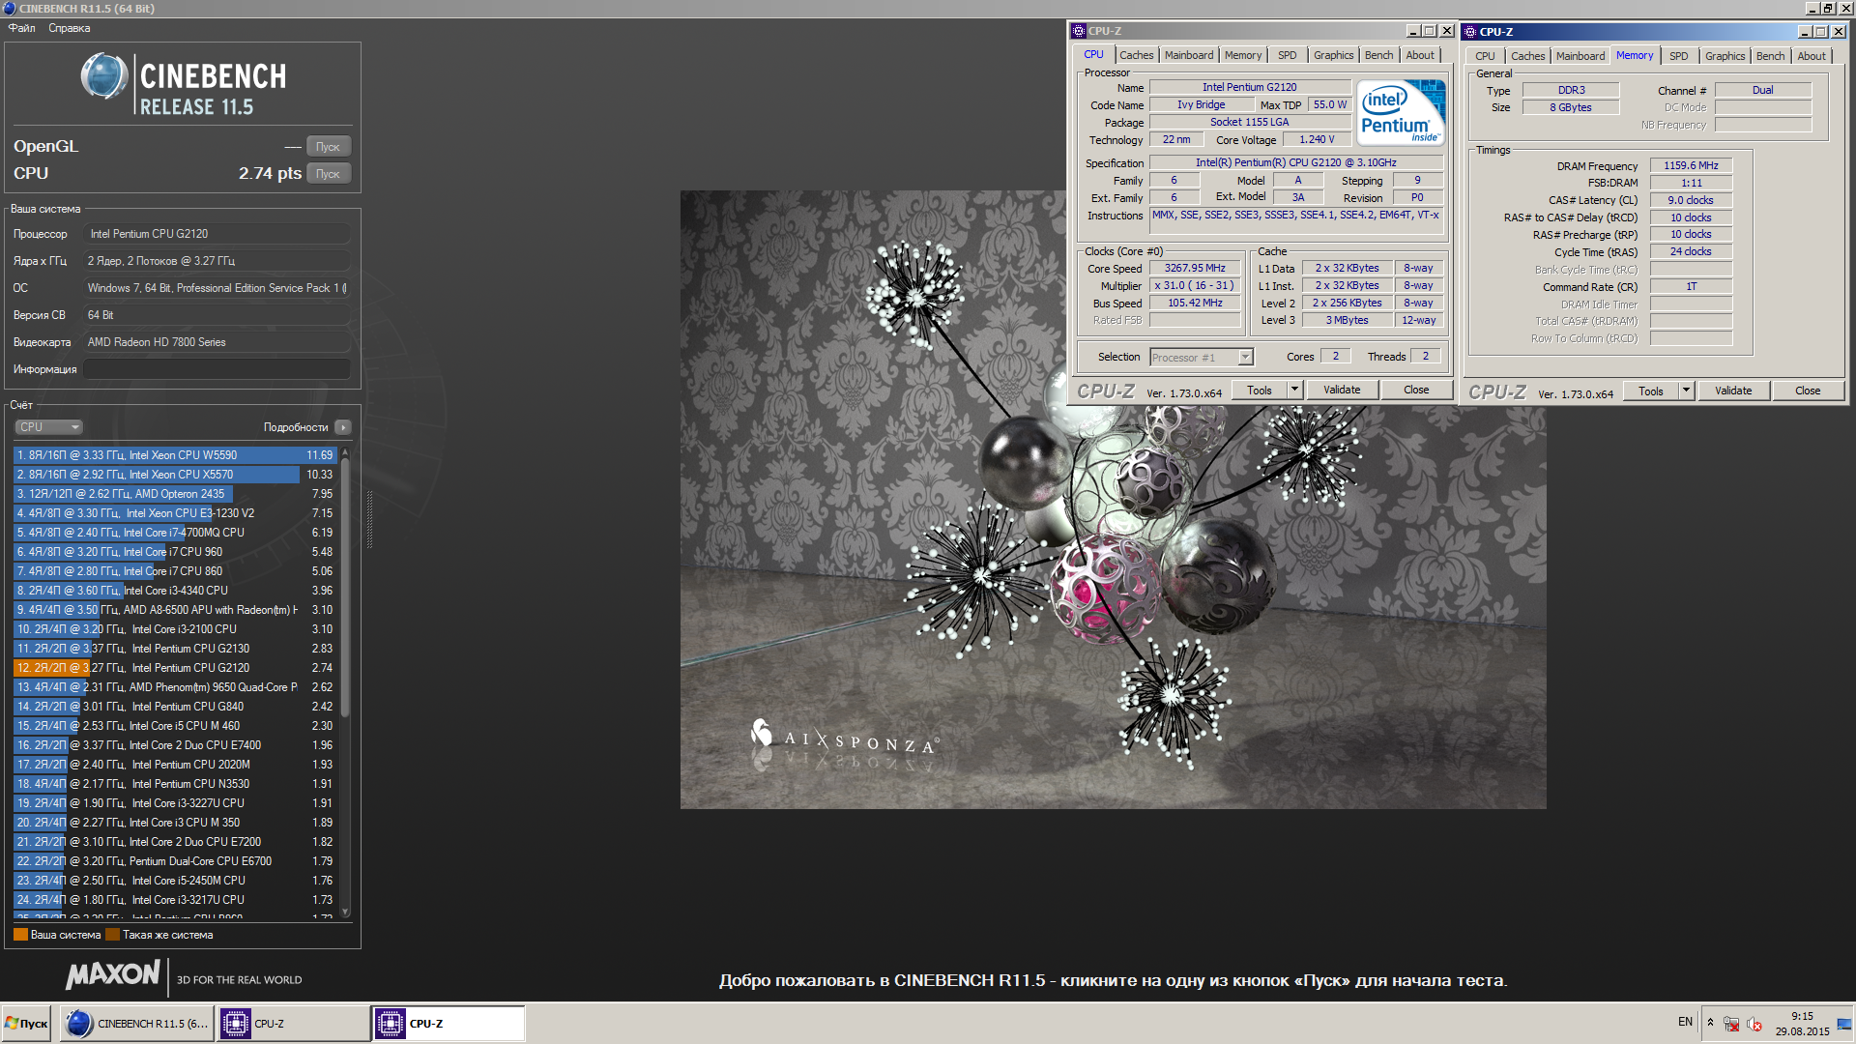
Task: Open SPD tab in right CPU-Z window
Action: 1678,56
